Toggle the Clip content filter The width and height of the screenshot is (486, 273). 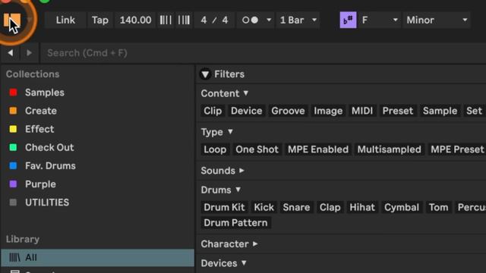tap(213, 111)
